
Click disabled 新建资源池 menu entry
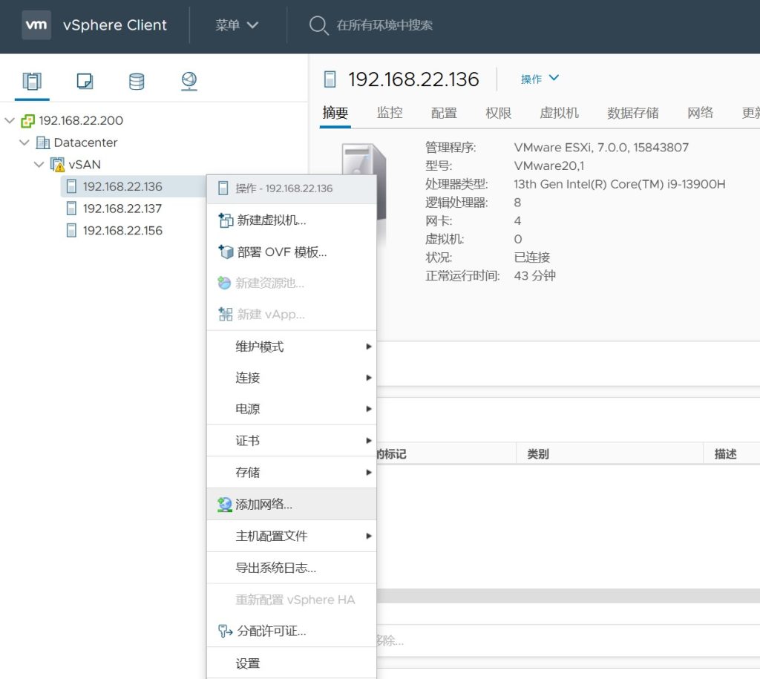tap(291, 283)
